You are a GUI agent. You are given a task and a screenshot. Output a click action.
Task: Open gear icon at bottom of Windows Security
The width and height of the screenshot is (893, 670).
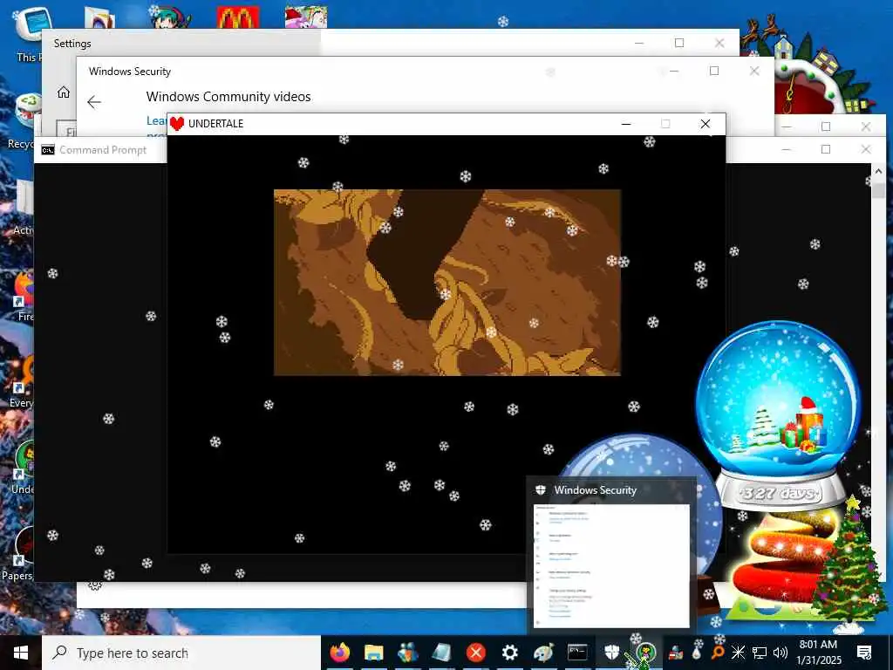click(95, 585)
